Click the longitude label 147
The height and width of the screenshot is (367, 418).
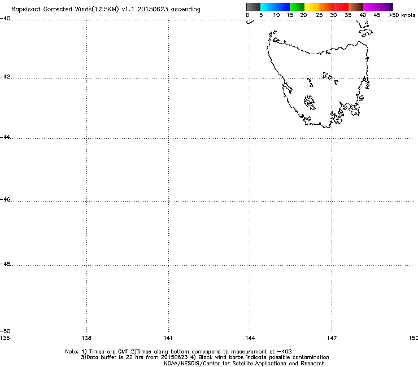pyautogui.click(x=332, y=338)
